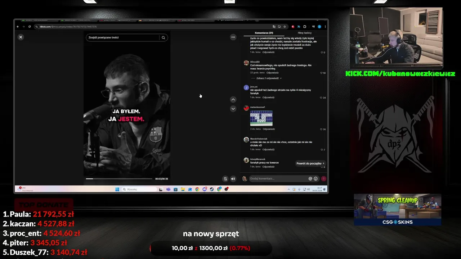Click the browser back arrow
The width and height of the screenshot is (461, 259).
coord(18,27)
